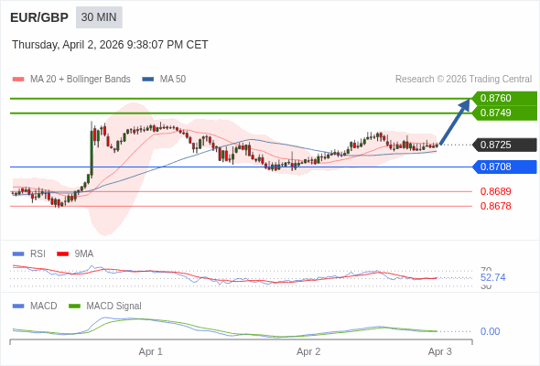This screenshot has height=366, width=540.
Task: Select the 0.8749 resistance price tag
Action: (x=505, y=113)
